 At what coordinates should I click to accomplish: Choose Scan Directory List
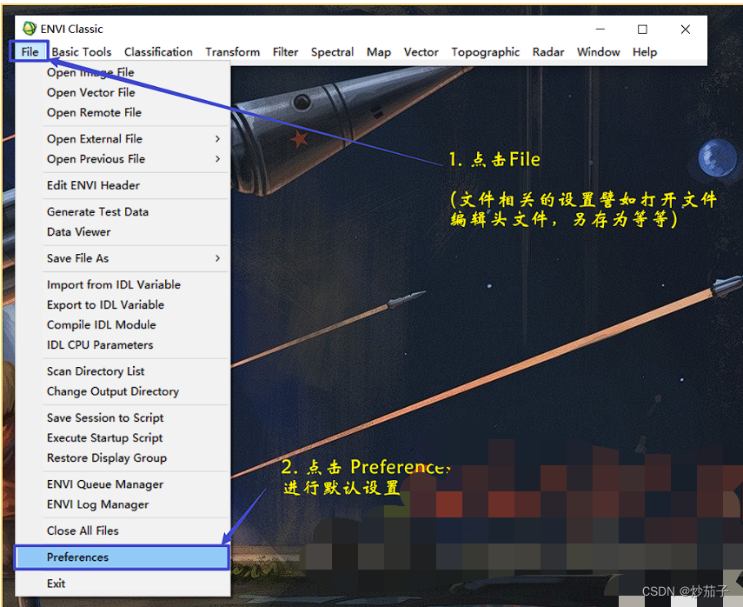tap(123, 371)
